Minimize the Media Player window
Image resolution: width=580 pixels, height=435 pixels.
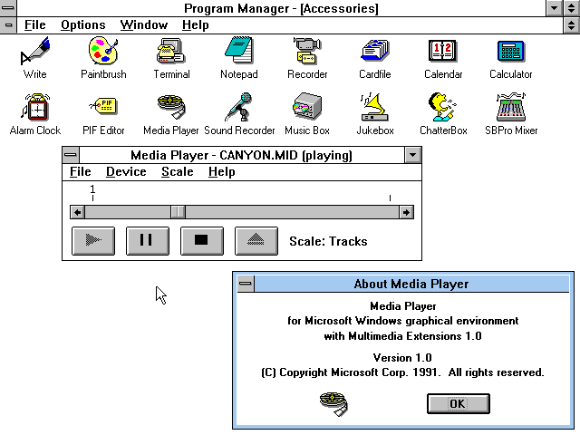click(413, 155)
